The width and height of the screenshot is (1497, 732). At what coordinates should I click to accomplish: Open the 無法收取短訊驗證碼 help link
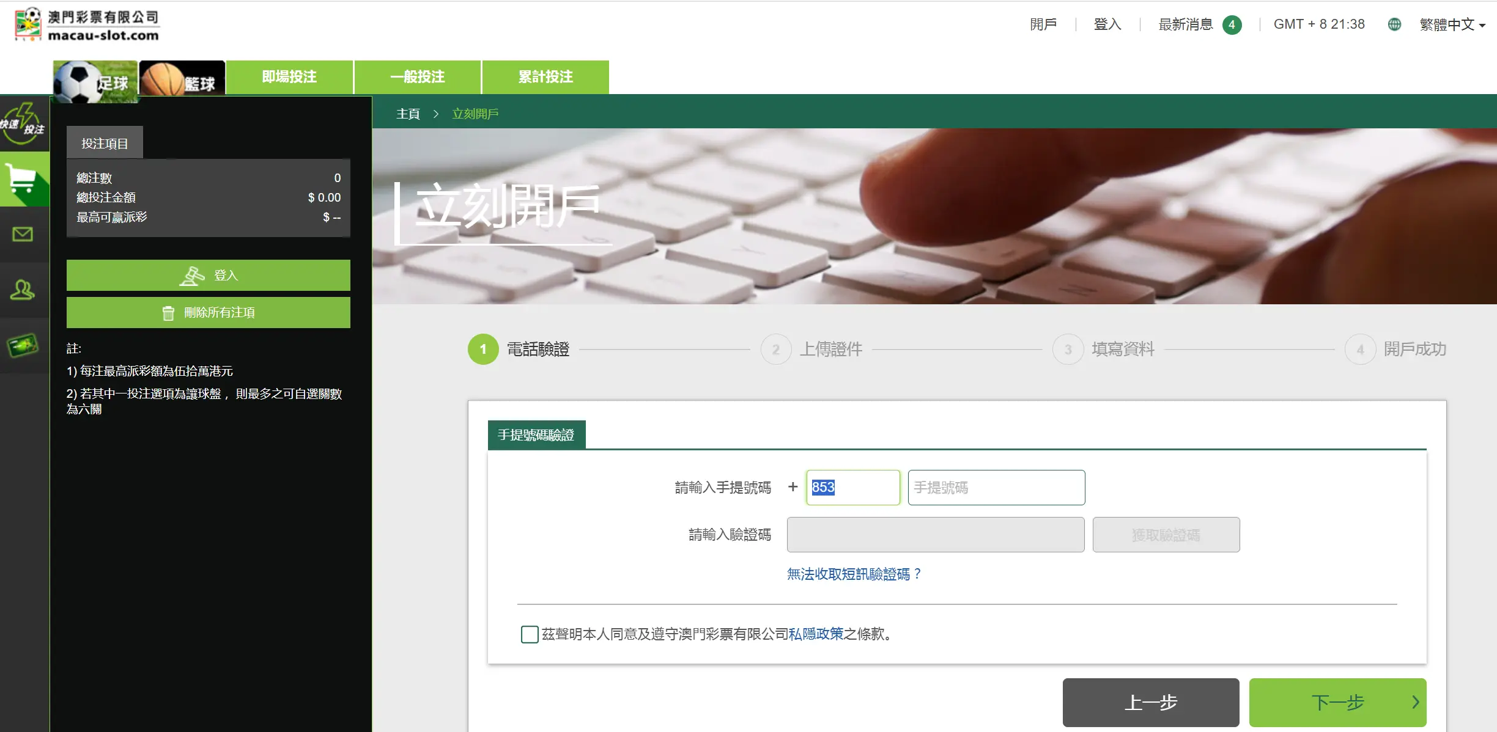854,574
